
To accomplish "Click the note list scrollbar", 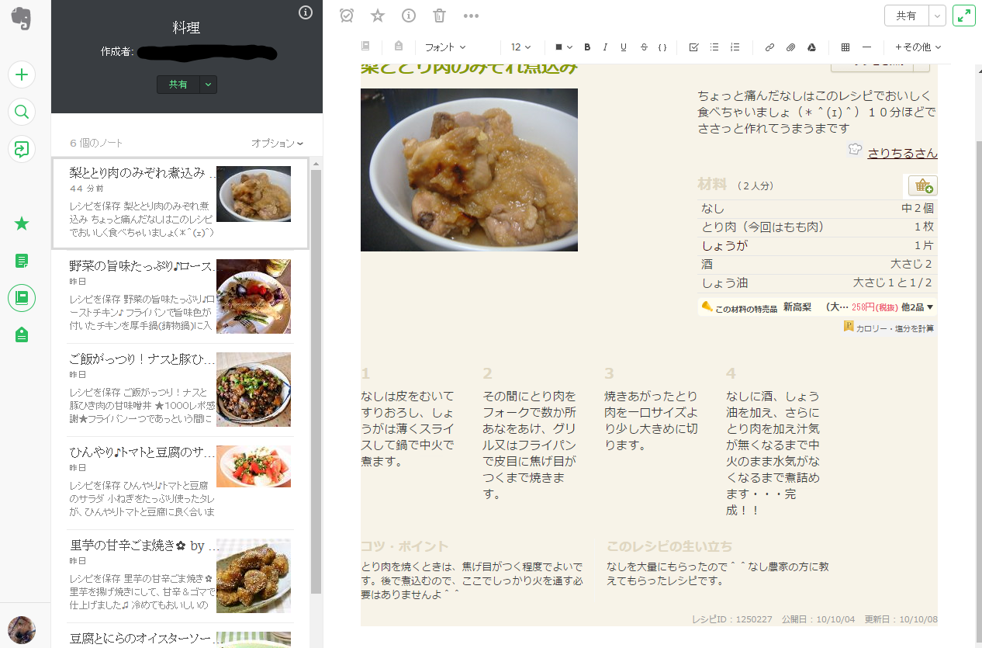I will tap(316, 380).
